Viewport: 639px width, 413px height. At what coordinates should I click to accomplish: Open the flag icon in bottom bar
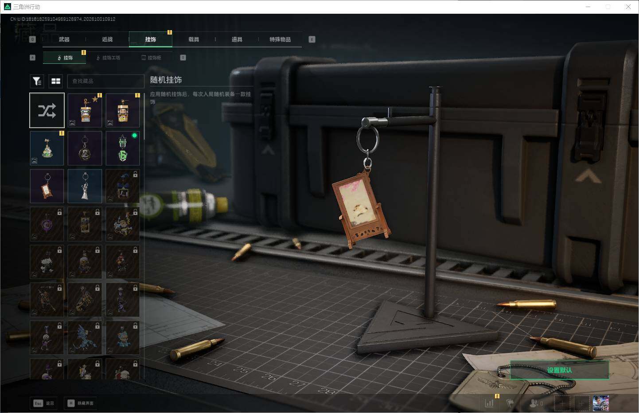tap(510, 403)
